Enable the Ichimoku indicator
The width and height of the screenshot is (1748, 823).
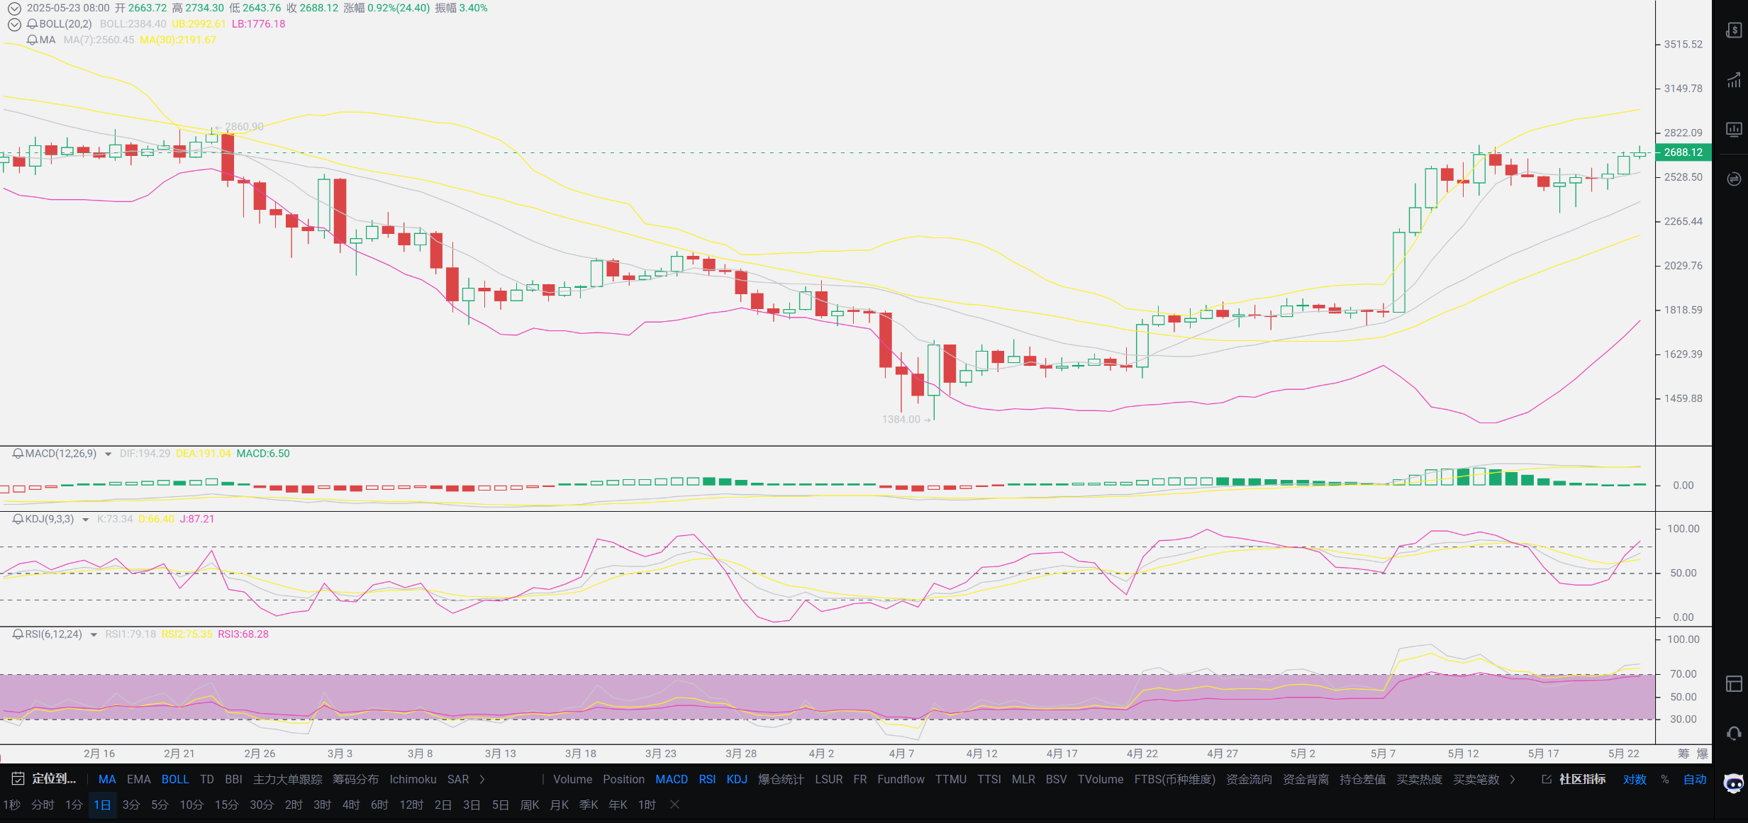tap(413, 780)
